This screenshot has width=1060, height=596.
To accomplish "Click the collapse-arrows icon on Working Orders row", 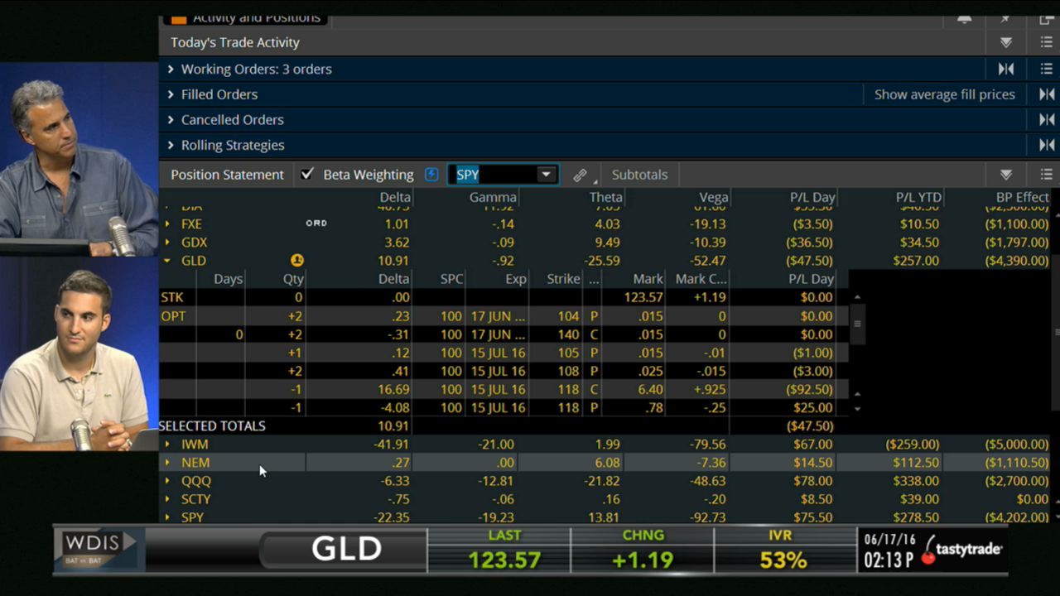I will (x=1006, y=69).
